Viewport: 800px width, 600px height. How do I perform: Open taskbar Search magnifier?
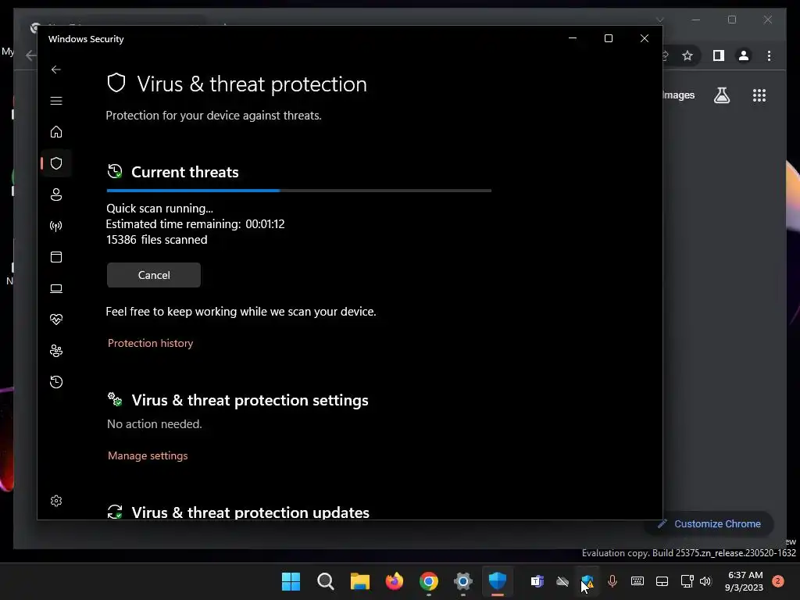click(x=326, y=581)
